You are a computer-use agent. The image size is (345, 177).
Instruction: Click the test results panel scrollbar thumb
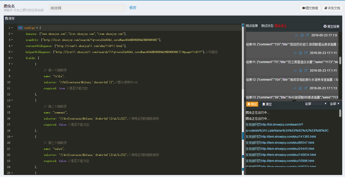340,60
